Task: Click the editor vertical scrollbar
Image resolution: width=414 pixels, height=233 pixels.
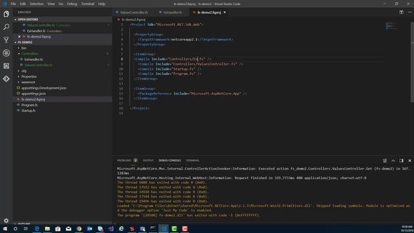Action: (x=412, y=63)
